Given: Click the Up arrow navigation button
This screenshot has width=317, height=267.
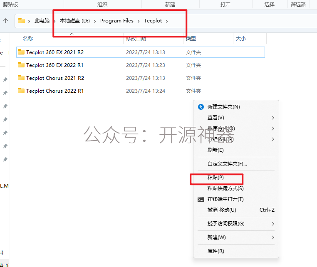Looking at the screenshot, I should point(6,21).
